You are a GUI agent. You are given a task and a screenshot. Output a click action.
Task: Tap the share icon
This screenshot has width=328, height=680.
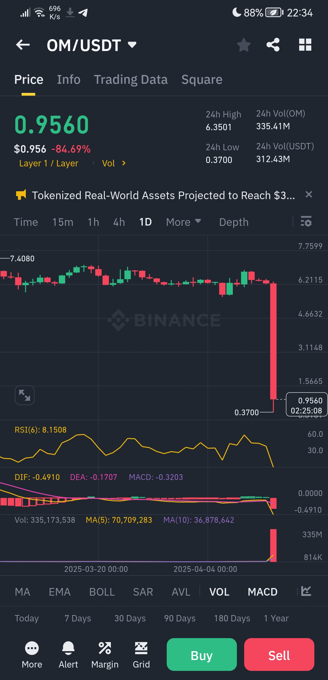[273, 45]
